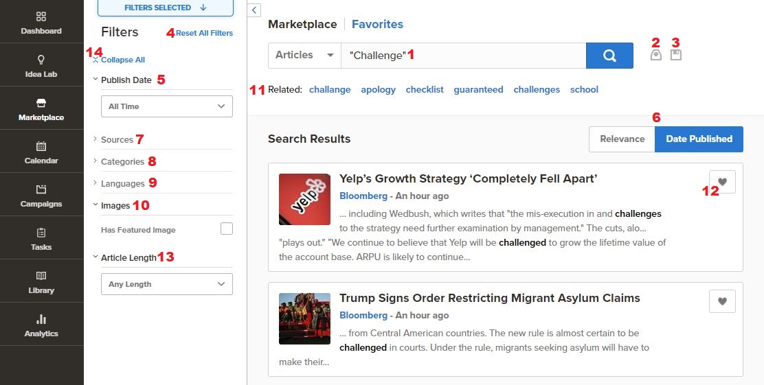Sort results by Relevance
Viewport: 764px width, 385px height.
point(622,139)
